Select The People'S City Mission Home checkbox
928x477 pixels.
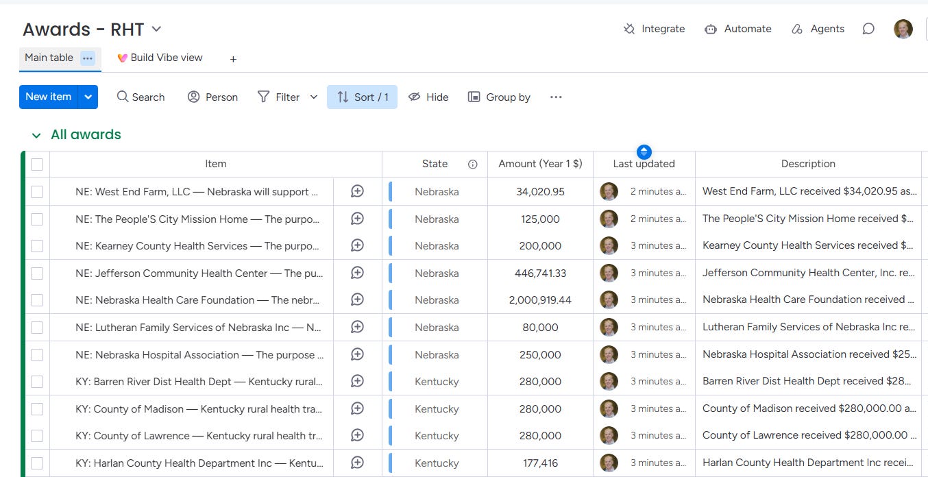37,219
